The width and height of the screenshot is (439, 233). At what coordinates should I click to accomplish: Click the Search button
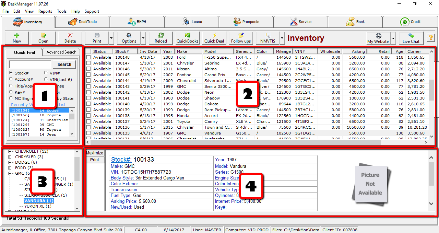[64, 64]
